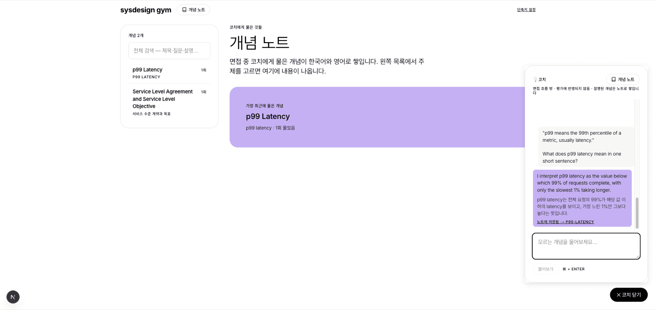Image resolution: width=656 pixels, height=310 pixels.
Task: Click the 서비스 수준 계약과 목표 subtitle
Action: (x=151, y=114)
